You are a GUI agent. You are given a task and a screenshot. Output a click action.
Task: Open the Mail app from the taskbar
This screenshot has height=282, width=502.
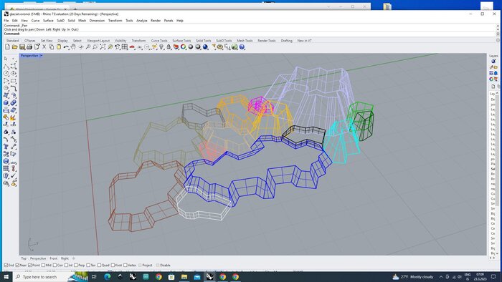click(x=197, y=276)
